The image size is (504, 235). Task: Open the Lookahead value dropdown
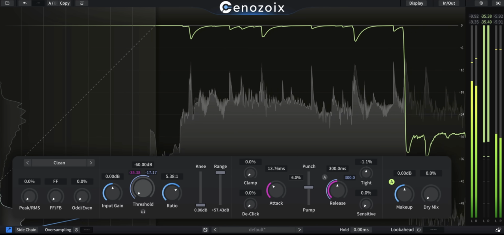click(434, 230)
